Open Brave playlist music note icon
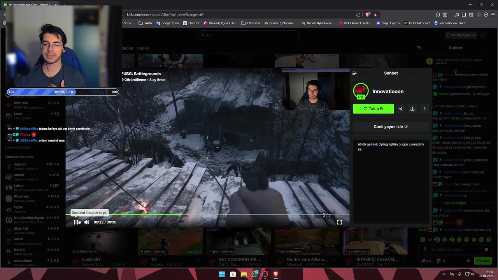The width and height of the screenshot is (498, 280). pyautogui.click(x=457, y=15)
